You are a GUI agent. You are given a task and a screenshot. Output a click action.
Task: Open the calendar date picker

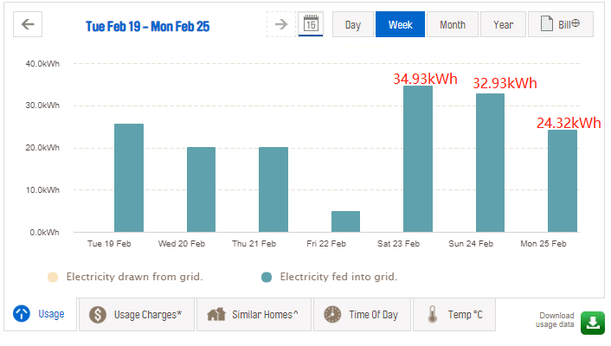point(309,24)
